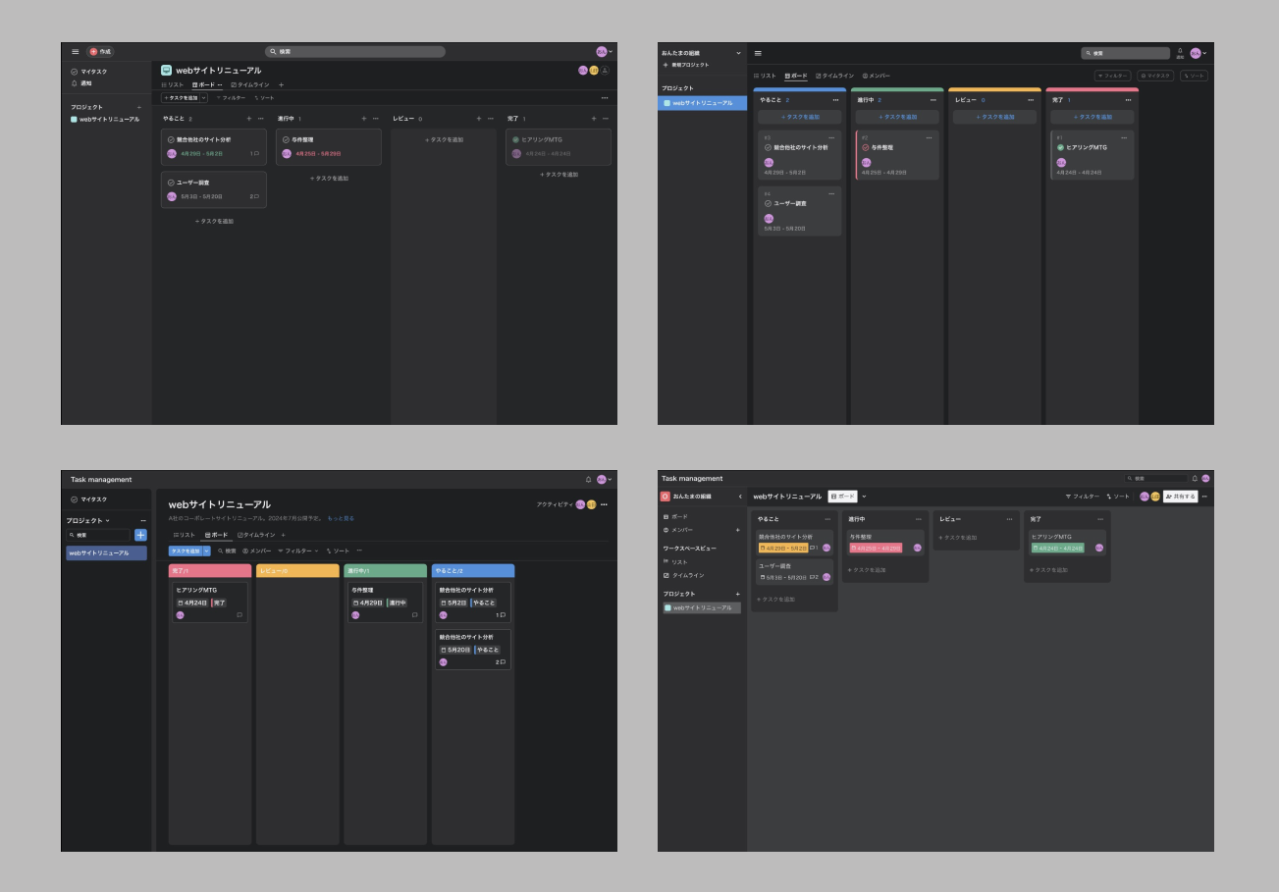Click plus icon in 完了 column header
Image resolution: width=1279 pixels, height=892 pixels.
[594, 119]
